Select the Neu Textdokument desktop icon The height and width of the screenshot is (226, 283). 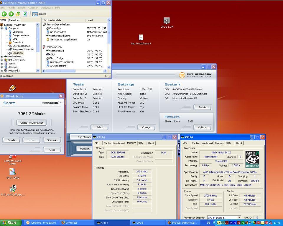(x=141, y=39)
